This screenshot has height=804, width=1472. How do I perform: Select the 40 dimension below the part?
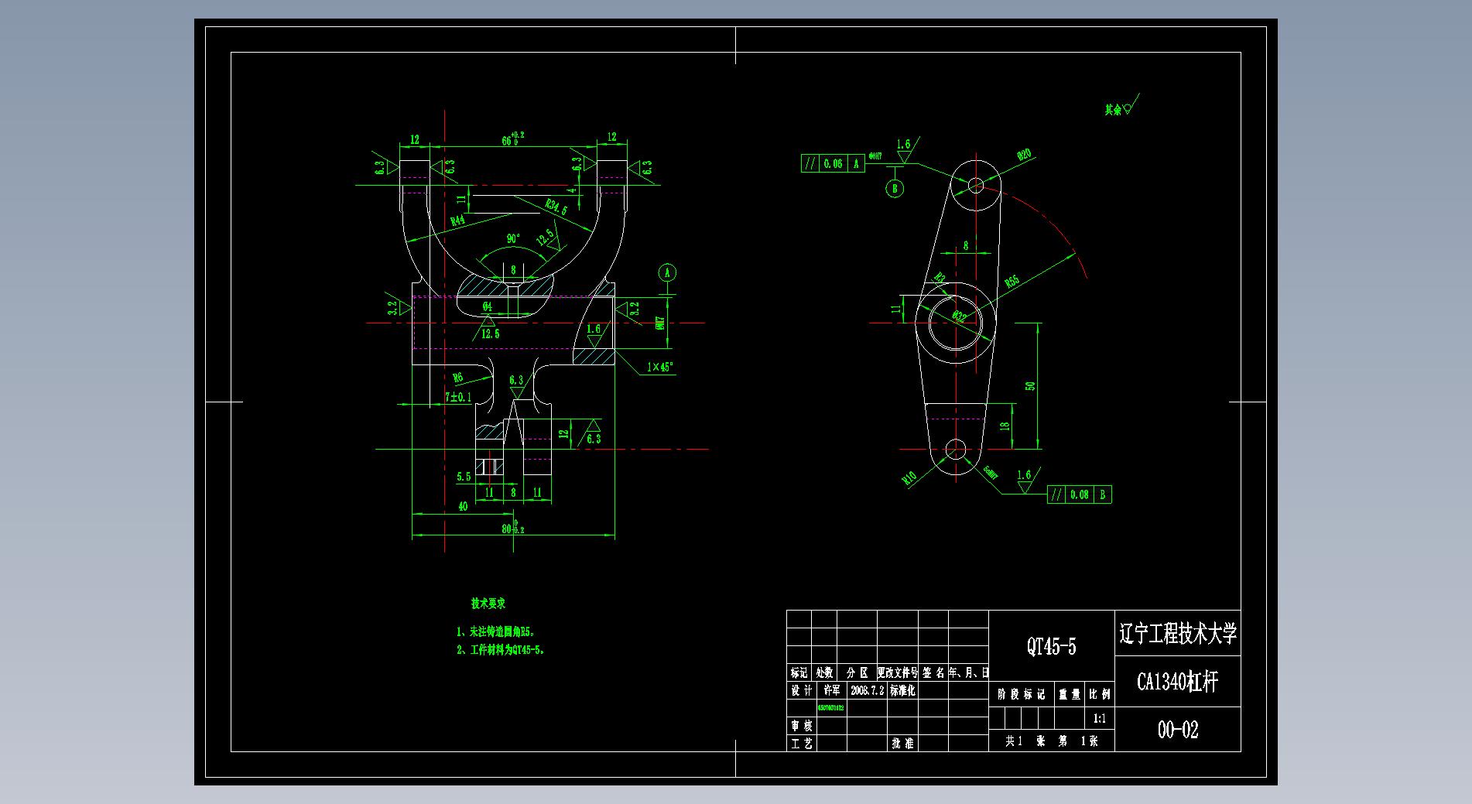pos(463,506)
